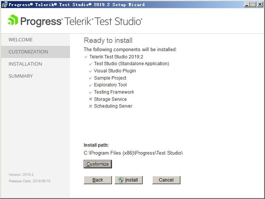Viewport: 265px width, 199px height.
Task: Click 'Visual Studio Plugin' component text
Action: (115, 71)
